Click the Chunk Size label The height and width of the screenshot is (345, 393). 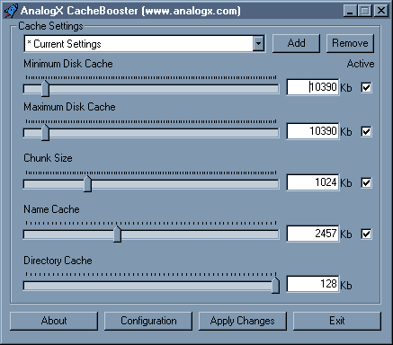[48, 158]
